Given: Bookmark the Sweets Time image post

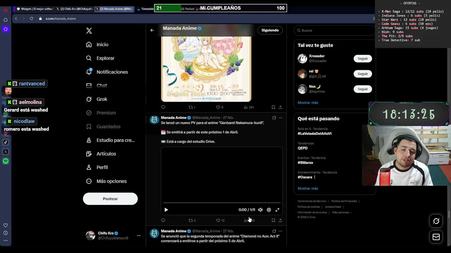Looking at the screenshot, I should (x=273, y=107).
